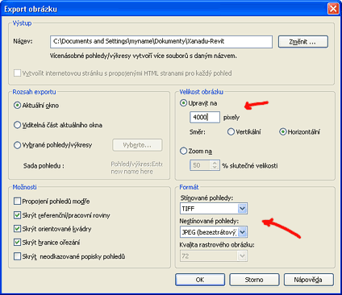Cancel with the Storno button

click(254, 280)
